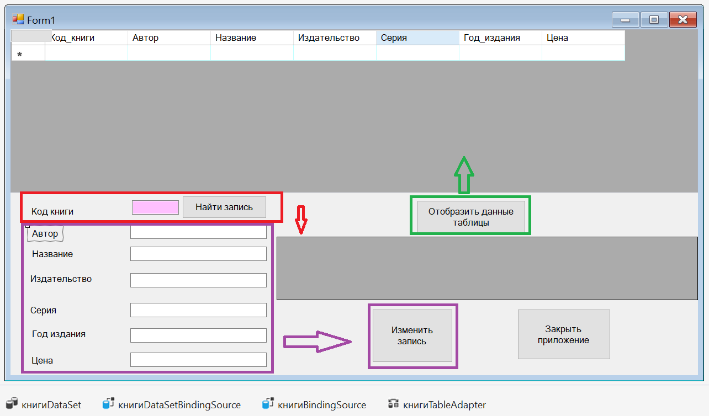Select the new row marker asterisk
This screenshot has height=416, width=709.
click(20, 54)
